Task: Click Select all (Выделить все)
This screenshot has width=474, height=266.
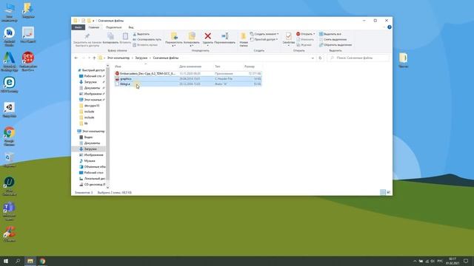Action: [330, 34]
